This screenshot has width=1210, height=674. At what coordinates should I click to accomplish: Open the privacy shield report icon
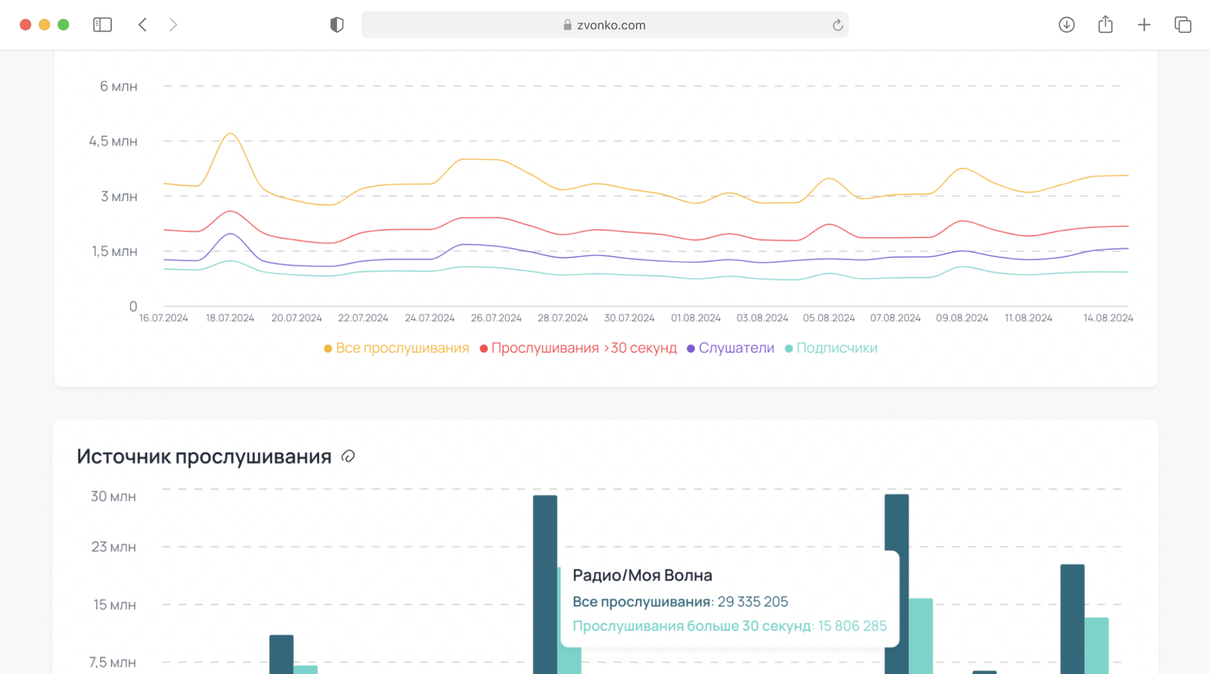click(337, 25)
